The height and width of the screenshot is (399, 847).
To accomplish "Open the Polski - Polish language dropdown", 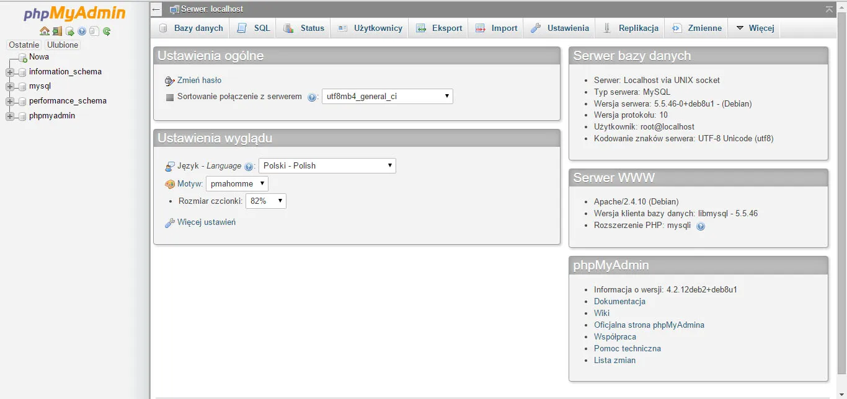I will (x=327, y=165).
